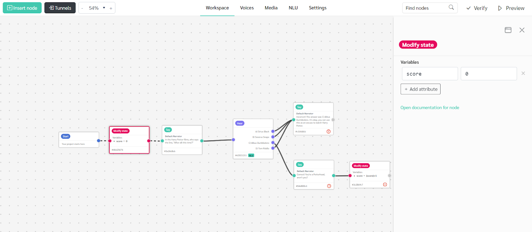The height and width of the screenshot is (232, 532).
Task: Click the port for D) Tom Riddle
Action: [x=273, y=148]
